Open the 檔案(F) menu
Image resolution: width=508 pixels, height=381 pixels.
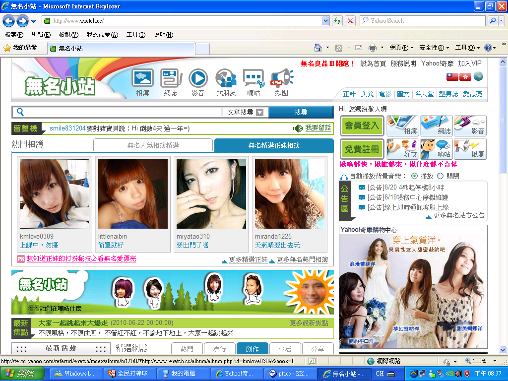coord(14,35)
